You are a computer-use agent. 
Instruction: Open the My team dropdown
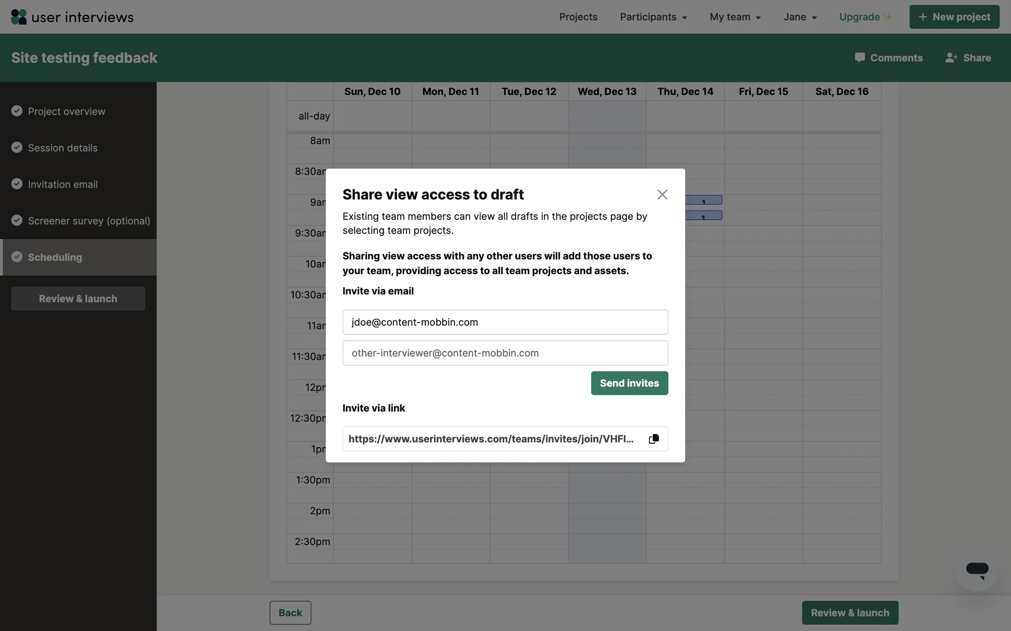pyautogui.click(x=735, y=17)
